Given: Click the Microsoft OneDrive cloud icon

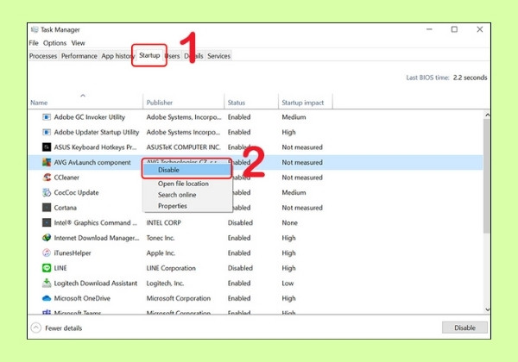Looking at the screenshot, I should [x=47, y=298].
